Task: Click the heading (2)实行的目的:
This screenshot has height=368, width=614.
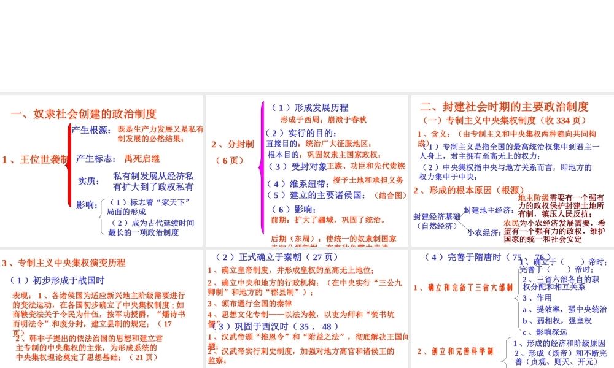Action: (x=301, y=133)
